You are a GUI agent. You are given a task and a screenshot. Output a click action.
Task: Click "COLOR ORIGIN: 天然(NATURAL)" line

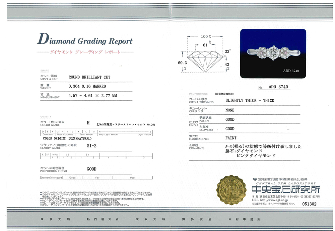point(67,138)
